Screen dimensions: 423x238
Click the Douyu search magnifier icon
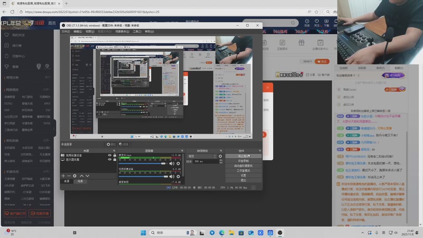pyautogui.click(x=293, y=23)
